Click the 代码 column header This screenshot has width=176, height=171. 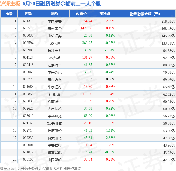[x=28, y=14]
